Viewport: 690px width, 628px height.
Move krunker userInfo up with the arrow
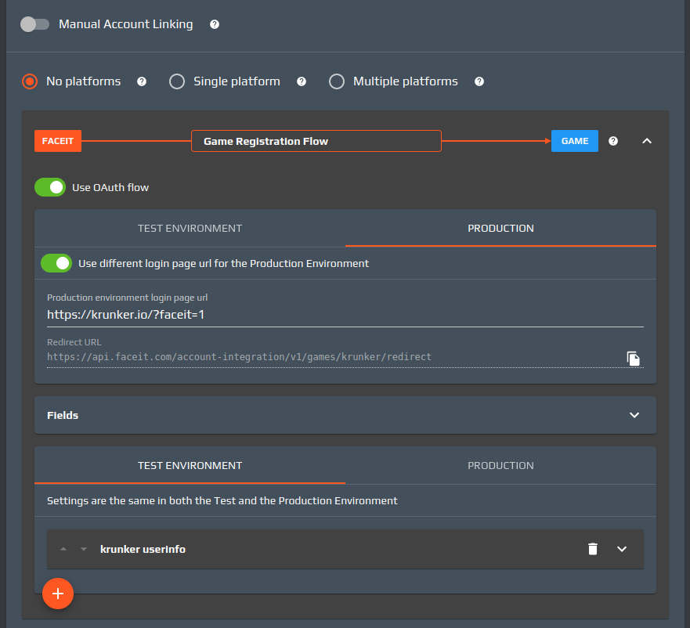pos(63,548)
